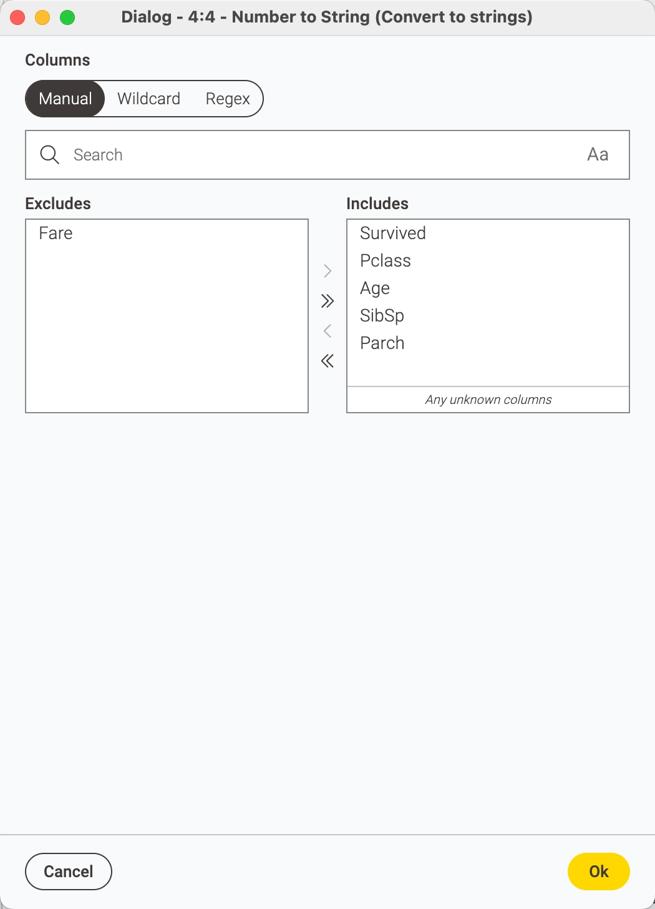Confirm the dialog with Ok

click(598, 872)
